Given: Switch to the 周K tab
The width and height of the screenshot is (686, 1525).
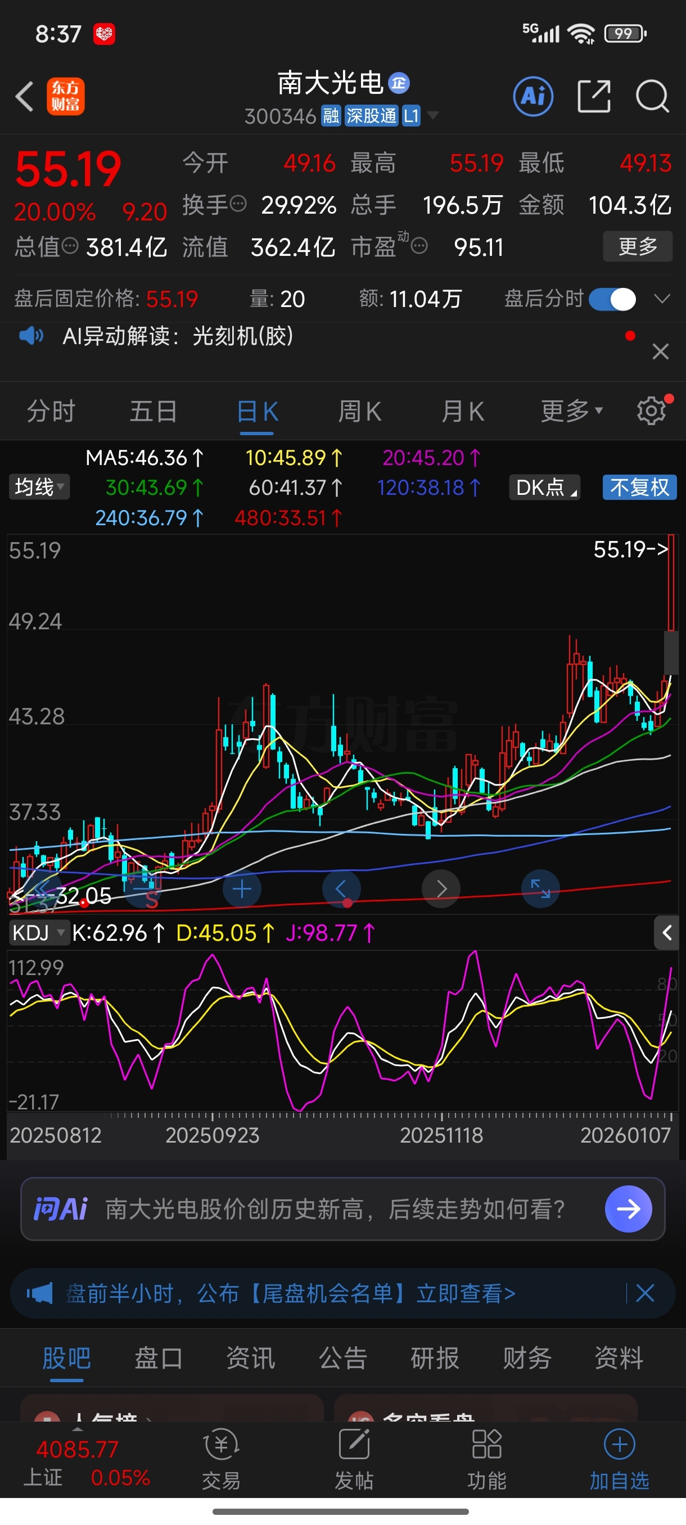Looking at the screenshot, I should click(x=359, y=412).
